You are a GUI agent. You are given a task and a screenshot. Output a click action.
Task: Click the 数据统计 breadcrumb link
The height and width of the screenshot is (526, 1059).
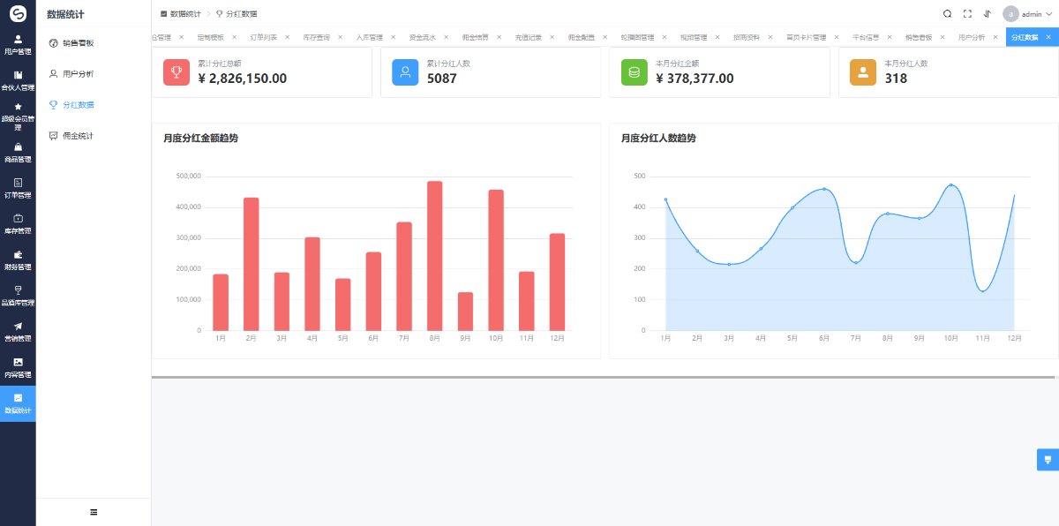181,14
